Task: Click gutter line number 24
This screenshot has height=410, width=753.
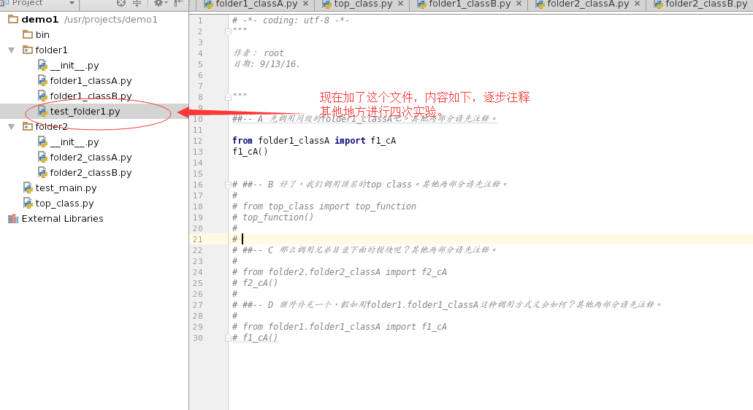Action: pyautogui.click(x=197, y=272)
